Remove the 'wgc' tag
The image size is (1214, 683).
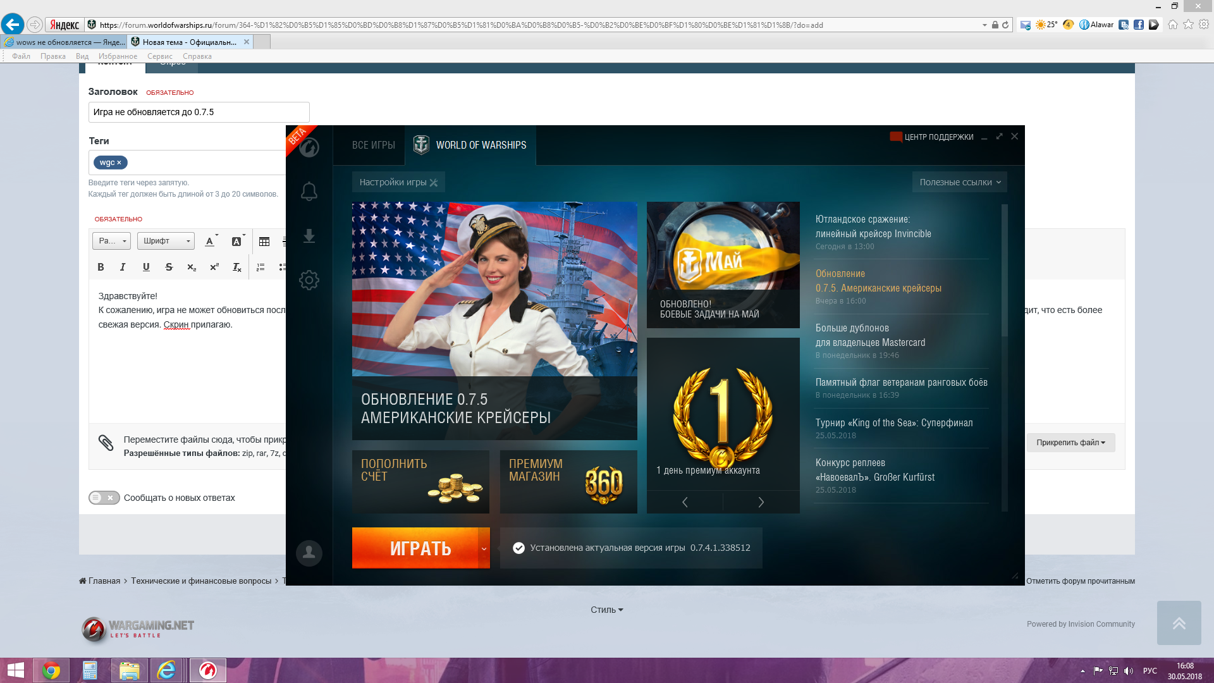(x=119, y=163)
